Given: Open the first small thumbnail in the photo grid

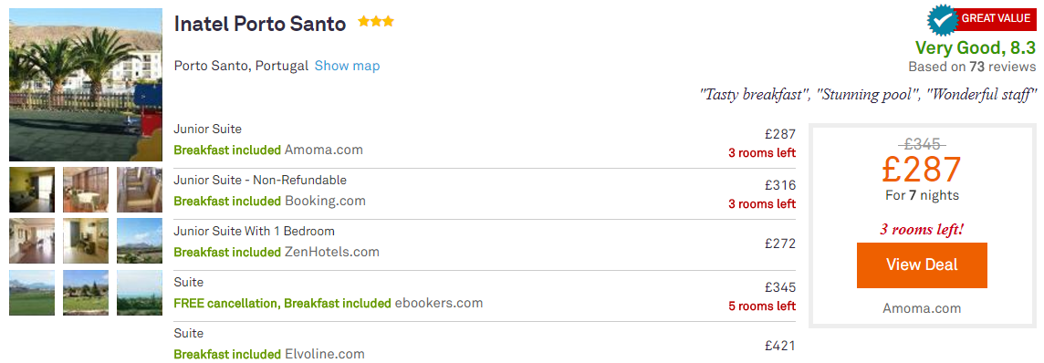Looking at the screenshot, I should [32, 190].
